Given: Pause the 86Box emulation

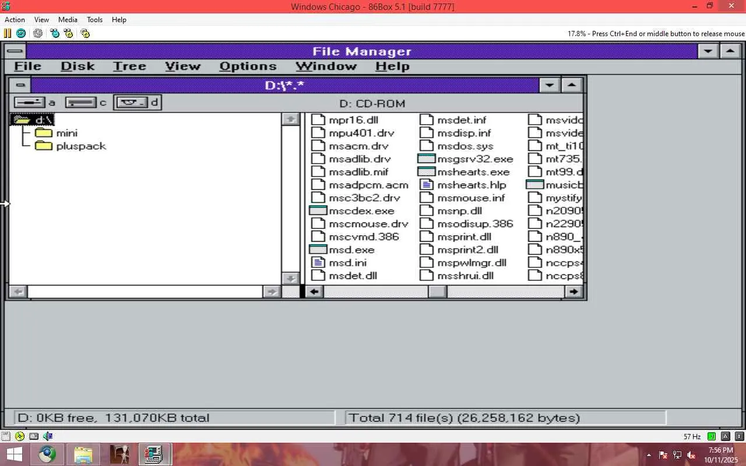Looking at the screenshot, I should point(8,33).
